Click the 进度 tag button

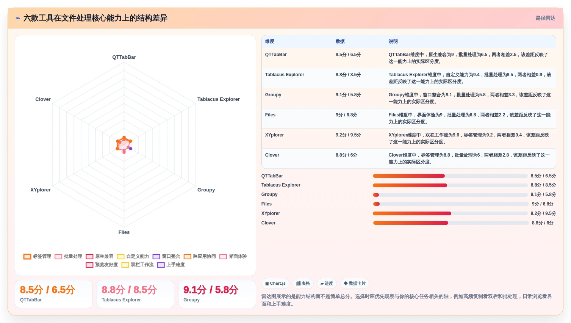click(327, 284)
